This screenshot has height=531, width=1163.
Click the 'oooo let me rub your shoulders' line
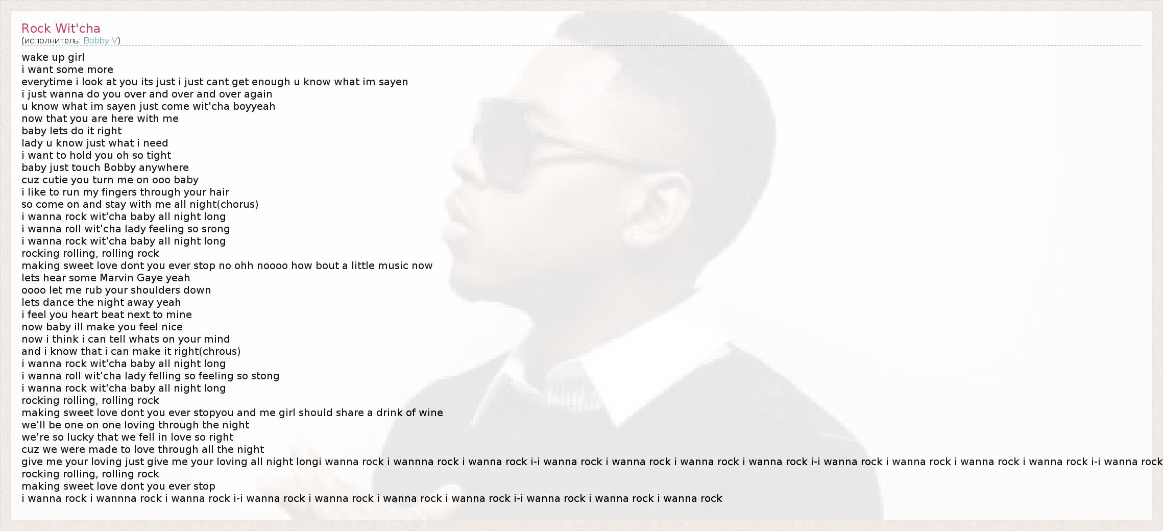116,290
